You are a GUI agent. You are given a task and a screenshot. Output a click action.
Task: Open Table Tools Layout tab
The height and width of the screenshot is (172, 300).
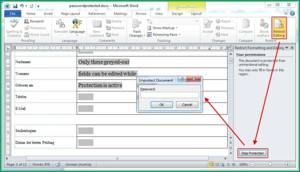[196, 14]
